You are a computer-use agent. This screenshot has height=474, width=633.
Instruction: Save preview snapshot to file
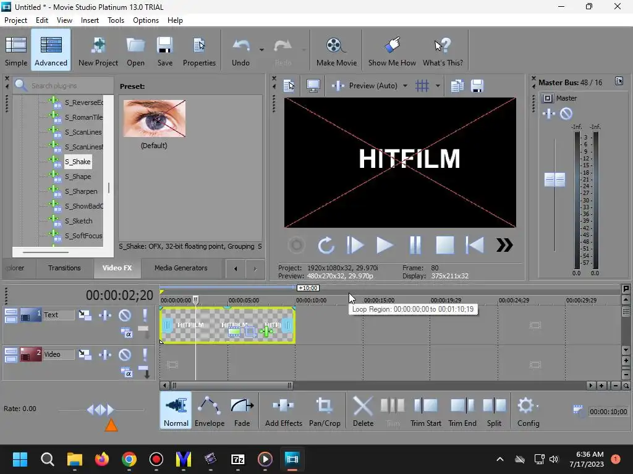[477, 85]
